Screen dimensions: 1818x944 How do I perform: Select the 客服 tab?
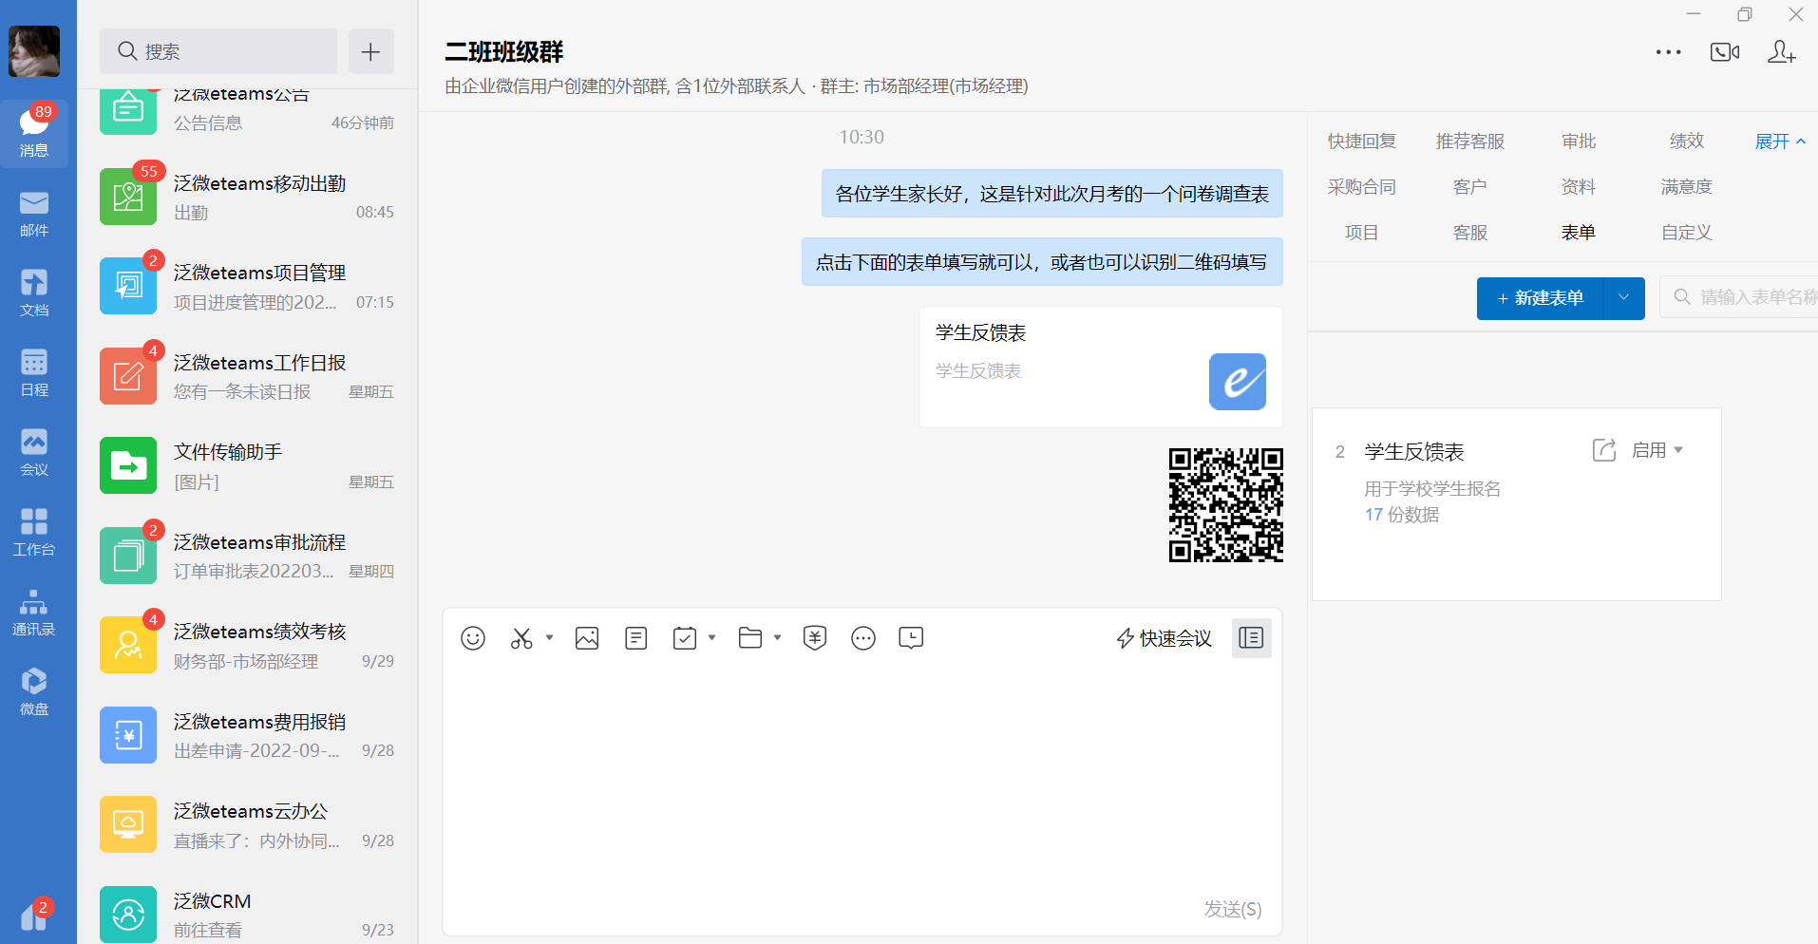1470,233
